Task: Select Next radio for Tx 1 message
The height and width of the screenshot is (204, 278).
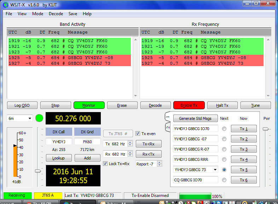Action: 224,129
